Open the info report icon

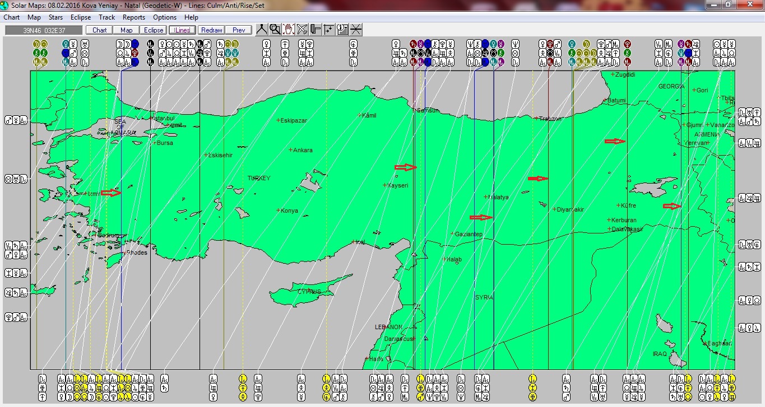coord(342,30)
